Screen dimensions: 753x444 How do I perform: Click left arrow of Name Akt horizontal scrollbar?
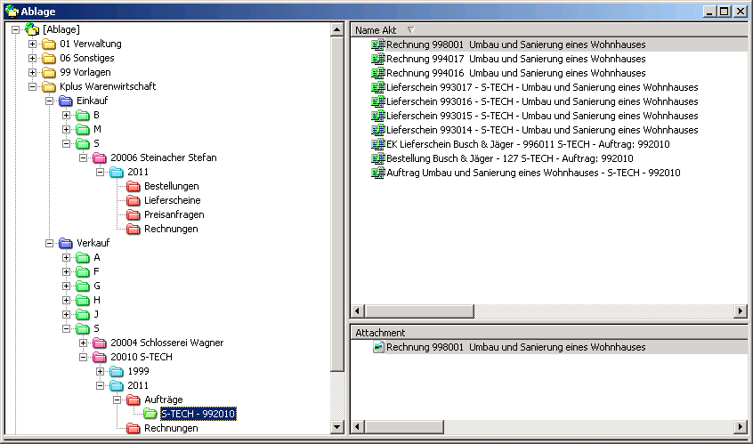tap(357, 311)
